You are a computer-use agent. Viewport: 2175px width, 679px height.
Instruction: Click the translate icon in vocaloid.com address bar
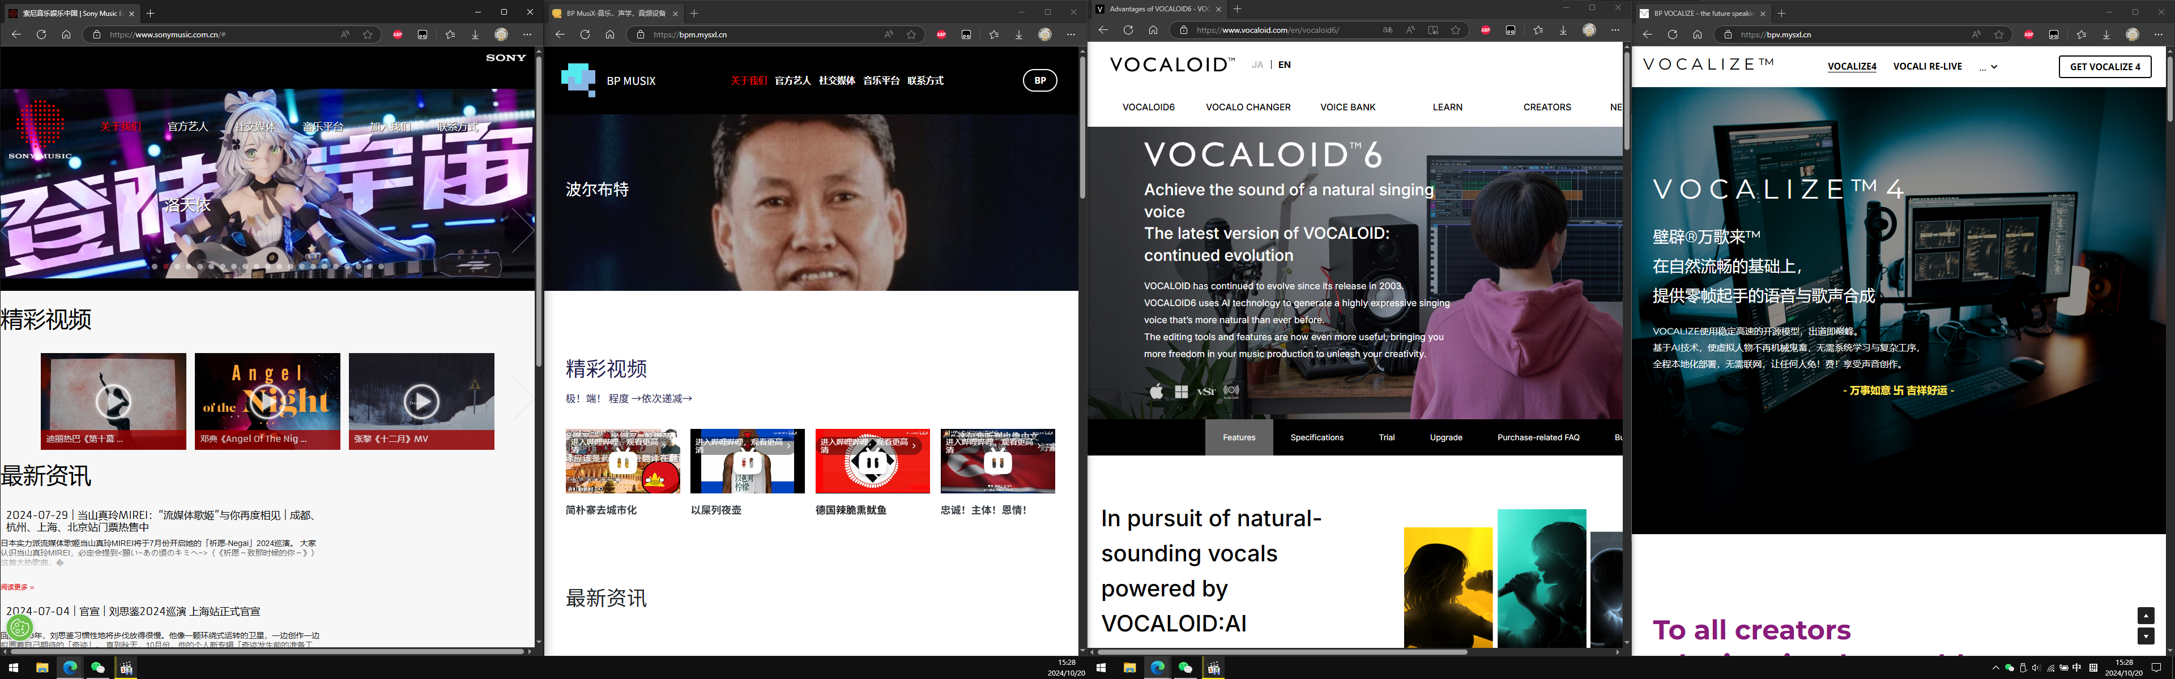point(1387,31)
